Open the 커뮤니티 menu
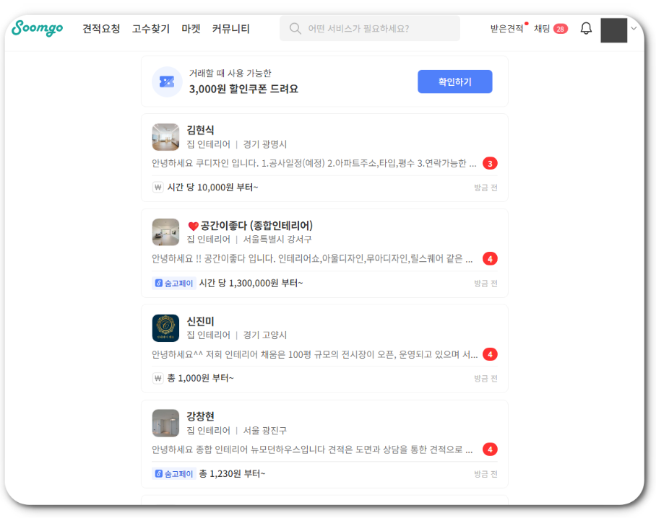Viewport: 656px width, 518px height. [231, 29]
